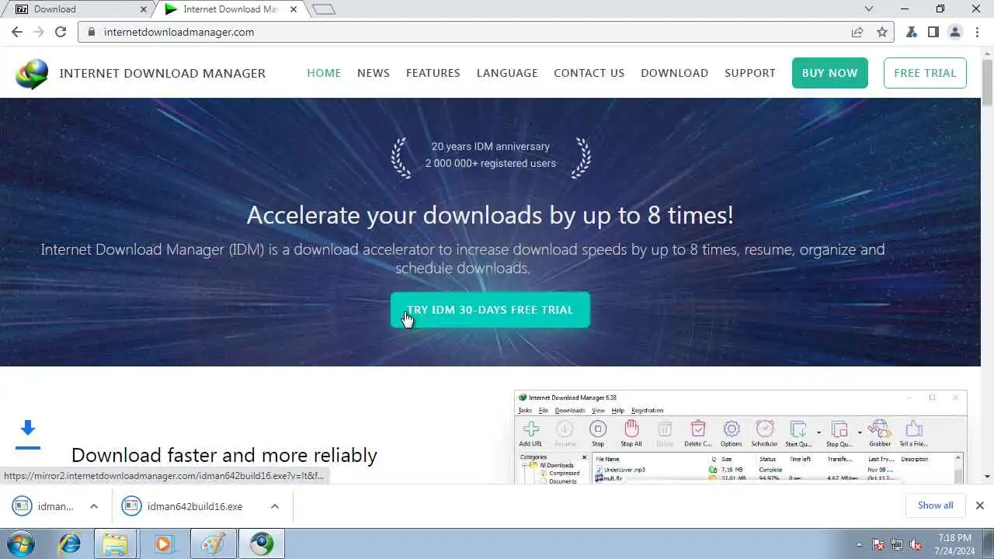
Task: Open the profile avatar icon
Action: [x=955, y=32]
